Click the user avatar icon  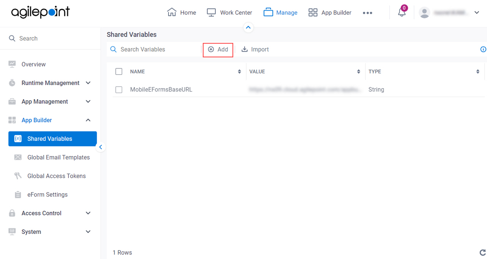pos(424,13)
